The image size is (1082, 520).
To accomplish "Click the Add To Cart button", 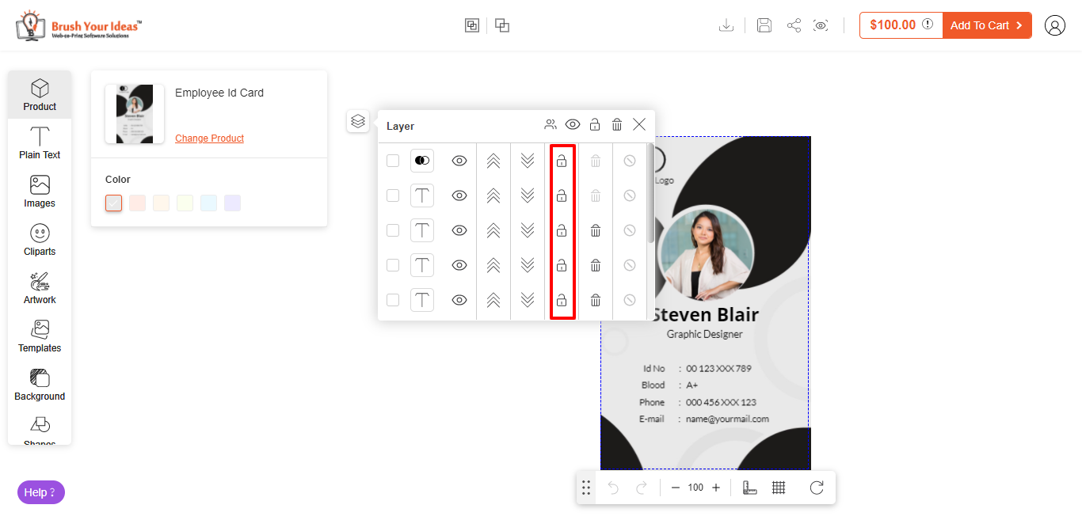I will (986, 25).
